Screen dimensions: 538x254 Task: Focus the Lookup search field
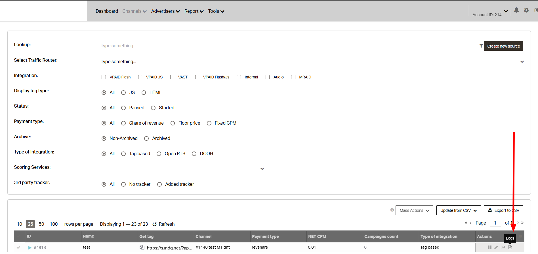(x=289, y=46)
